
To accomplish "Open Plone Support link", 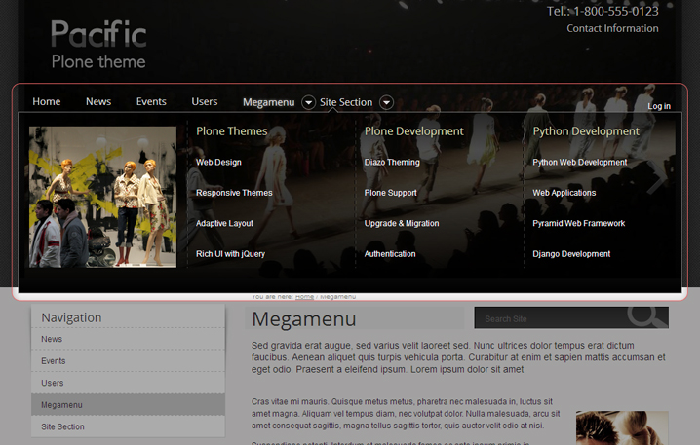I will click(x=390, y=193).
